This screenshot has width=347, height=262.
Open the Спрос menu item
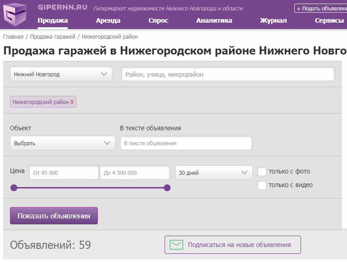[x=158, y=20]
